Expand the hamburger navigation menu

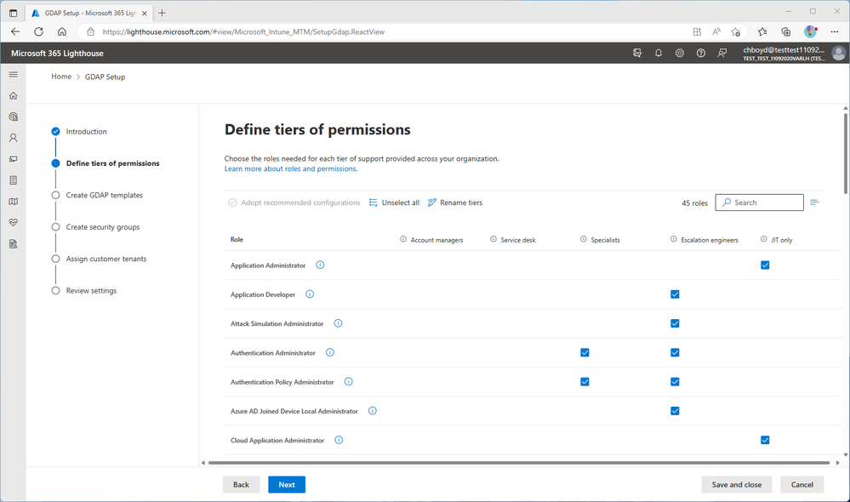[x=14, y=74]
